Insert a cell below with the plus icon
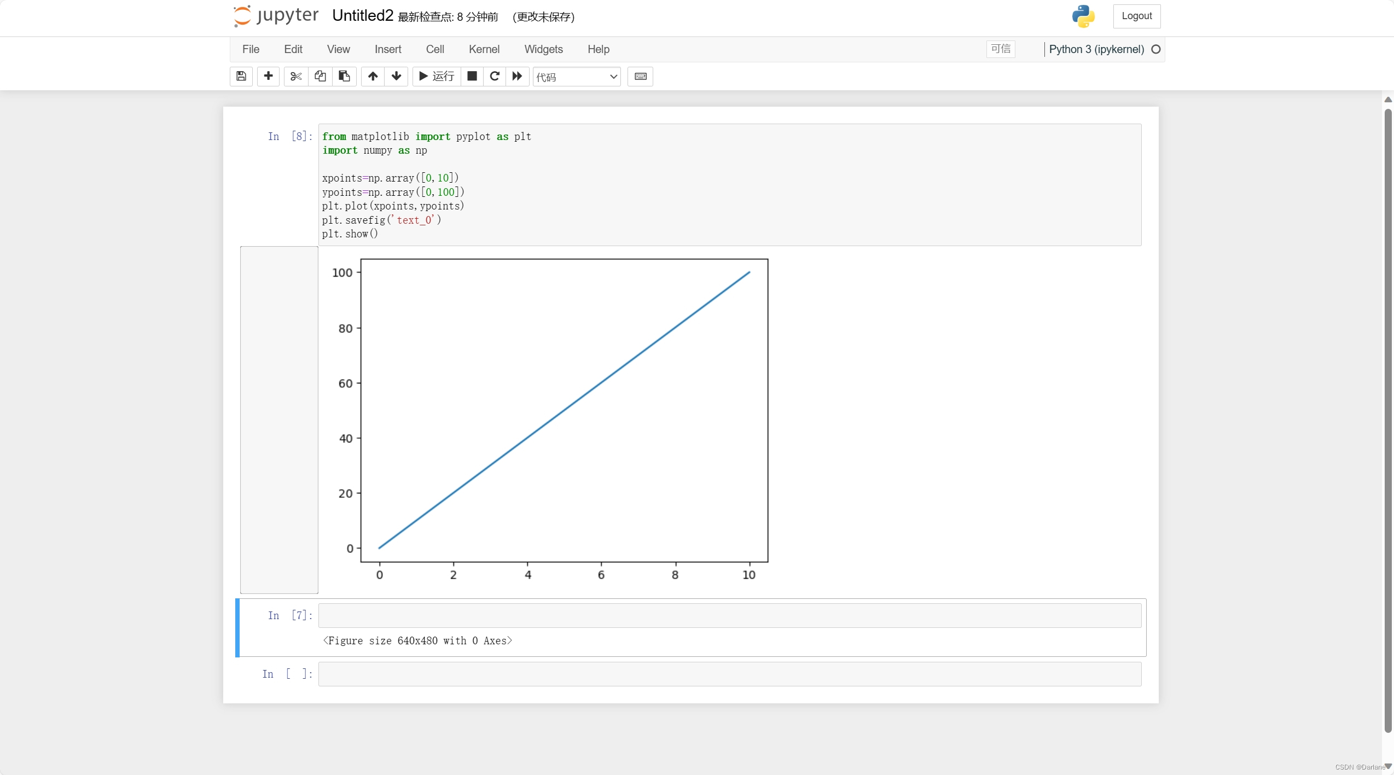This screenshot has height=775, width=1394. coord(268,76)
